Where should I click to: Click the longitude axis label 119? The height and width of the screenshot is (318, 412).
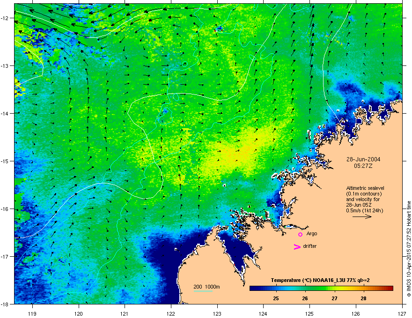click(32, 313)
